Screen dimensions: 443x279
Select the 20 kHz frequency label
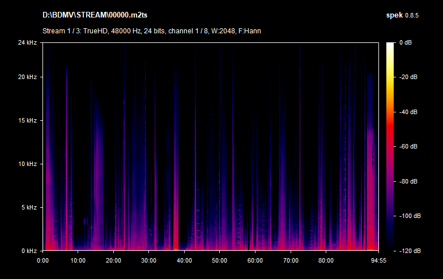[27, 77]
